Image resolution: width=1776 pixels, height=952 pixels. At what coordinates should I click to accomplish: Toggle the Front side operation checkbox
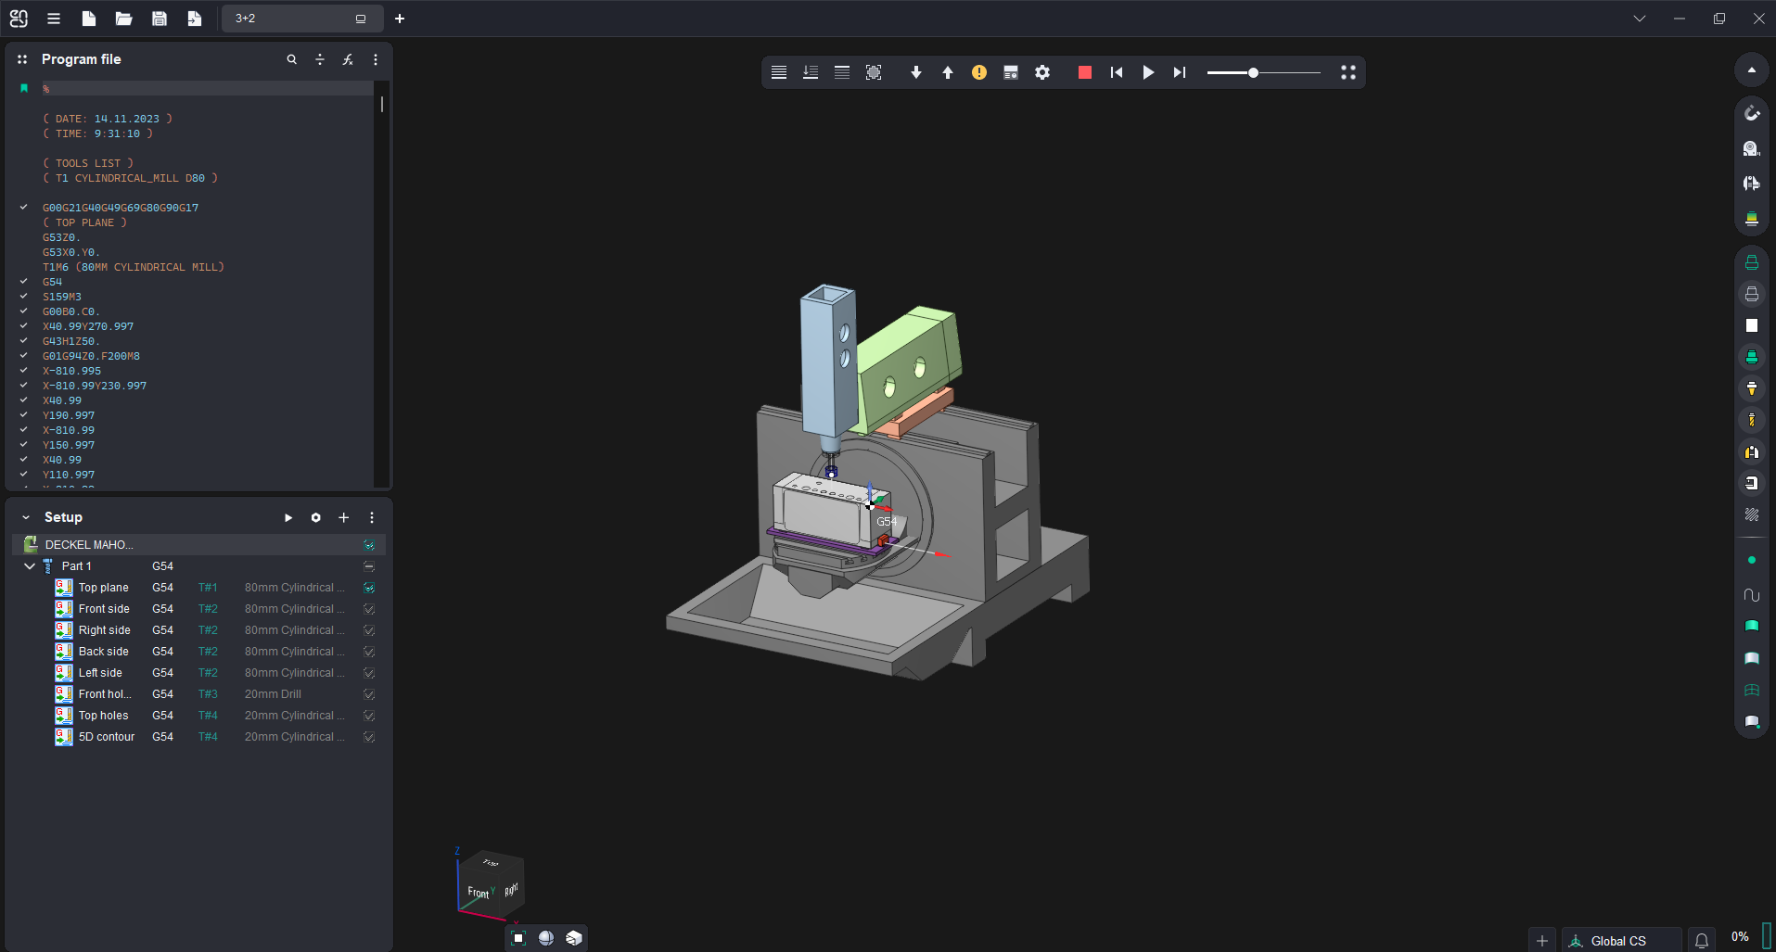pyautogui.click(x=369, y=609)
